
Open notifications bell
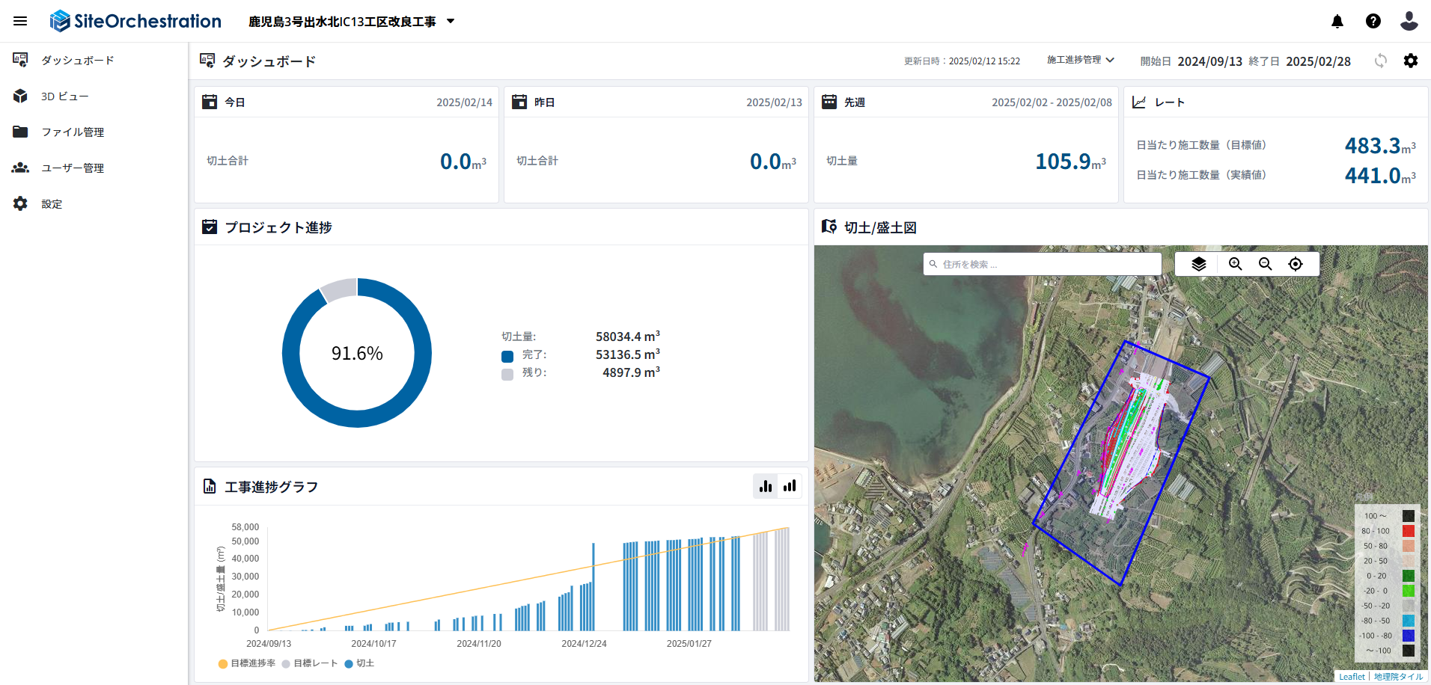(x=1337, y=21)
